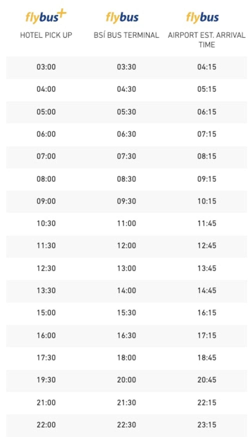This screenshot has width=250, height=437.
Task: Click the Flybus+ logo above Hotel Pick Up
Action: (x=46, y=17)
